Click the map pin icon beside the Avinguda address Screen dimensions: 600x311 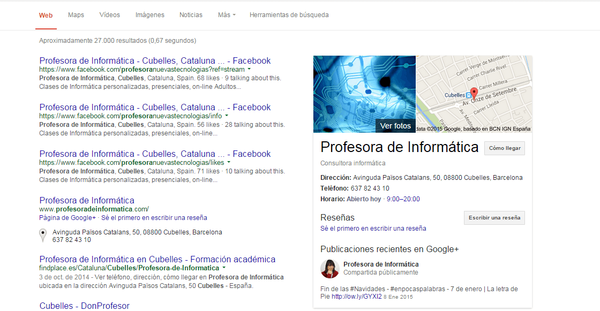(43, 236)
